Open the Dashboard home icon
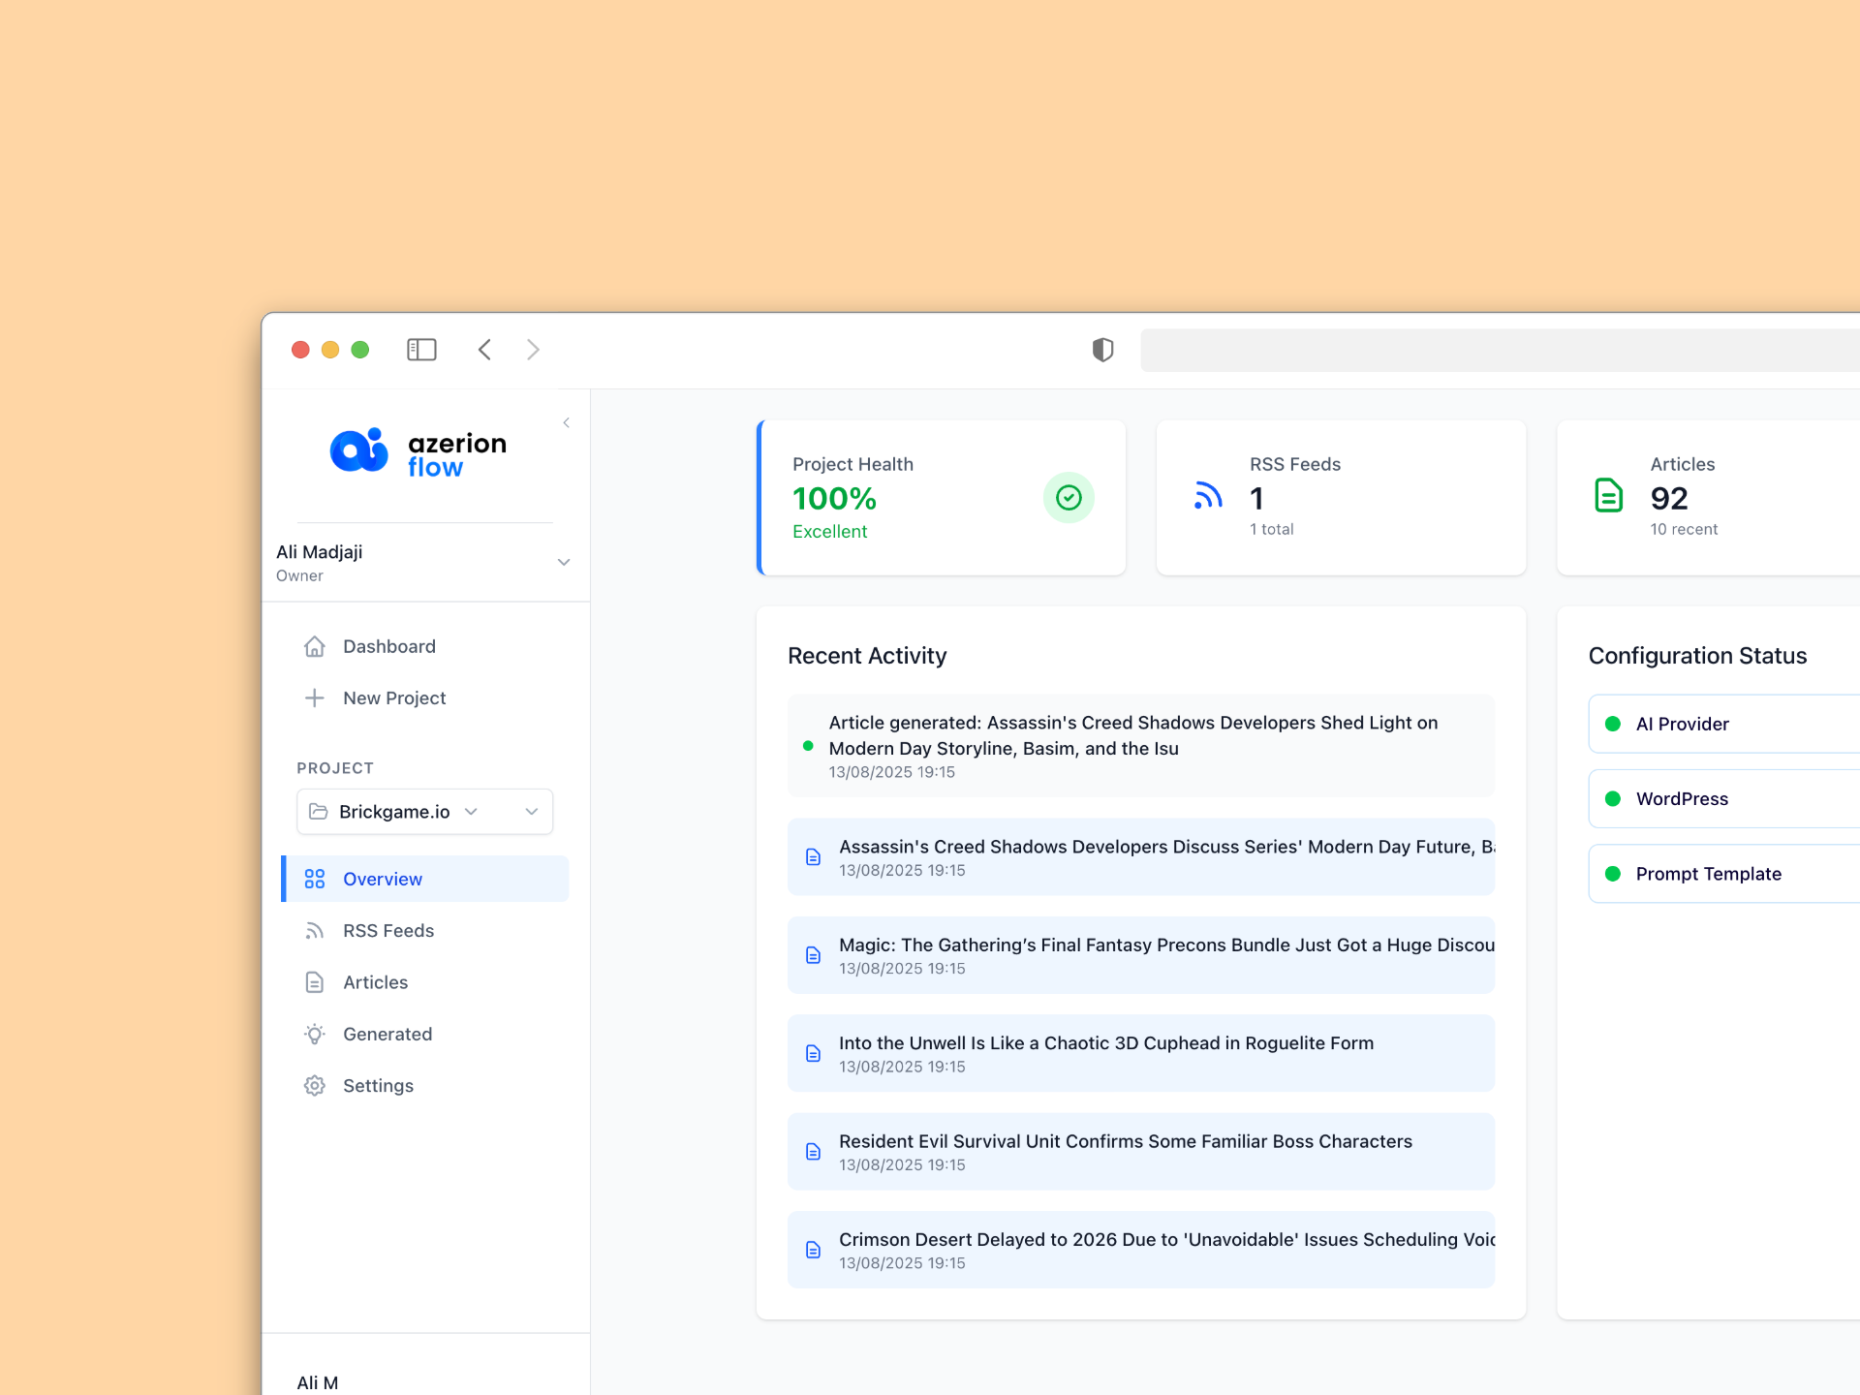1860x1395 pixels. [315, 646]
